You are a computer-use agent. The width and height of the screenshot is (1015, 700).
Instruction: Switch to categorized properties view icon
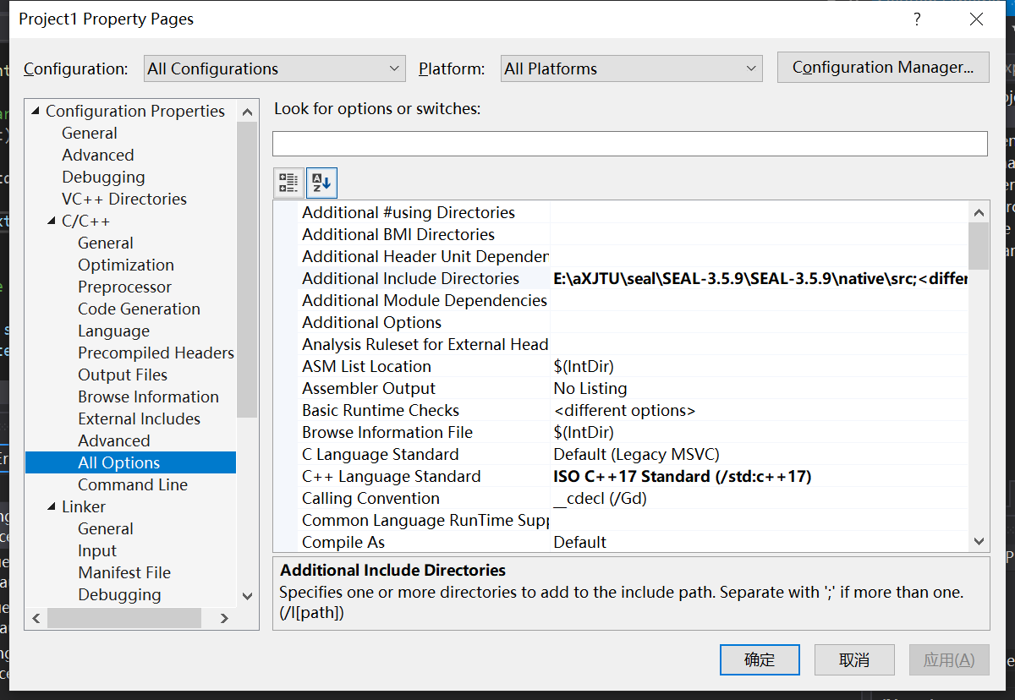click(x=288, y=182)
